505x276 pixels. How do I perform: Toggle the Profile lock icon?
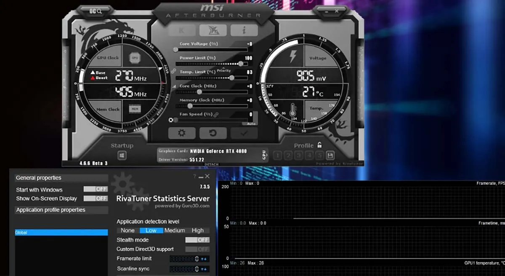(x=320, y=145)
